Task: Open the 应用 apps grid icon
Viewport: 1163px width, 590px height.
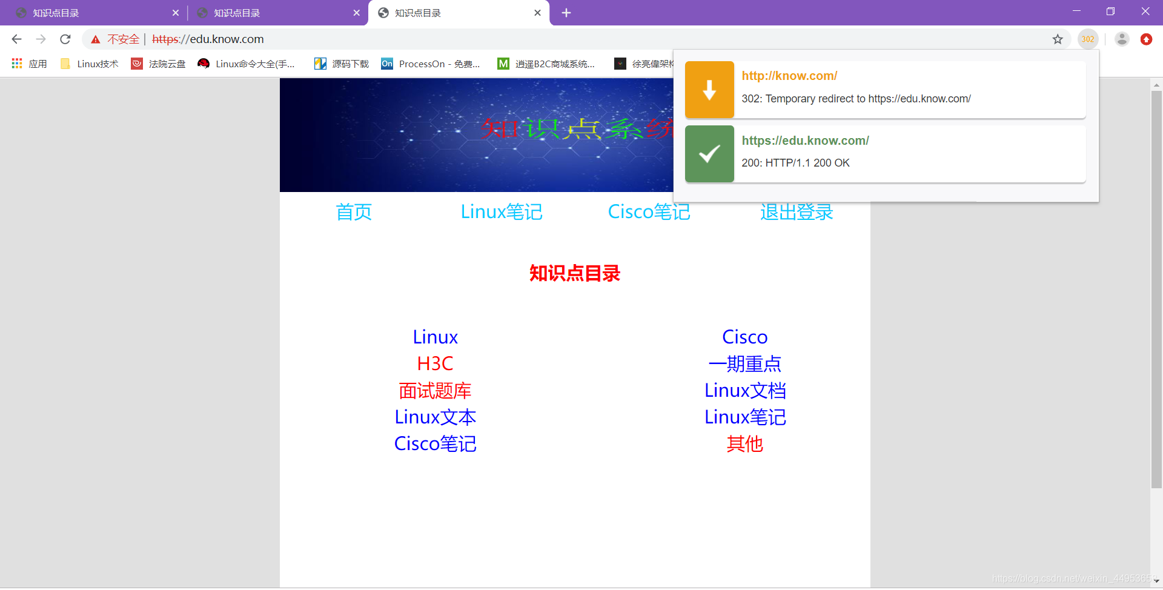Action: [x=16, y=63]
